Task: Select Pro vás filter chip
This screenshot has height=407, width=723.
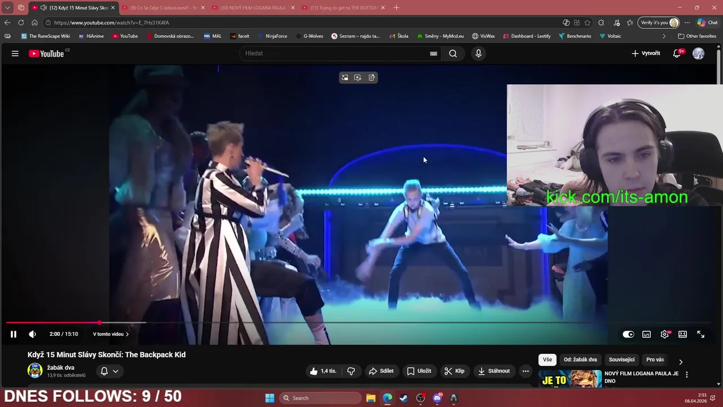Action: pos(655,360)
